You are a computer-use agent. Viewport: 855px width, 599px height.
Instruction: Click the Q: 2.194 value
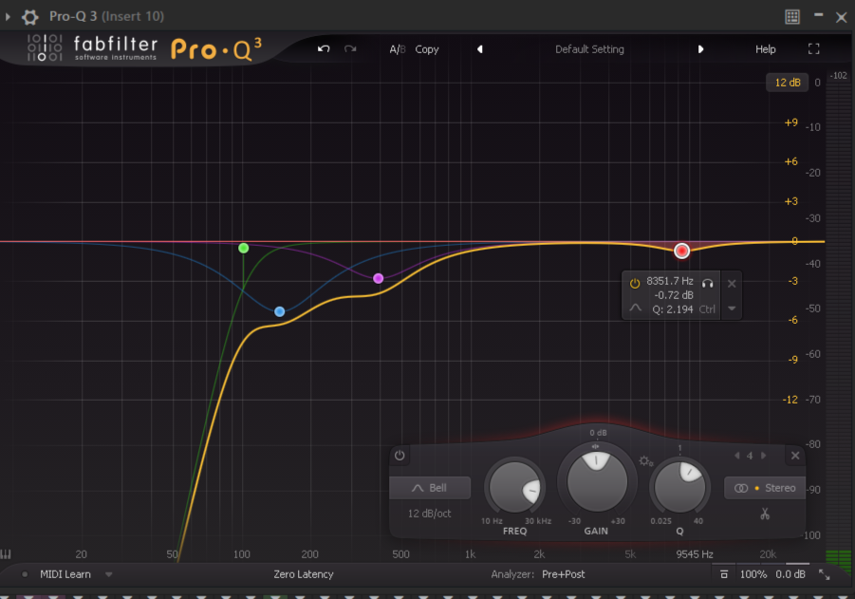[x=673, y=309]
